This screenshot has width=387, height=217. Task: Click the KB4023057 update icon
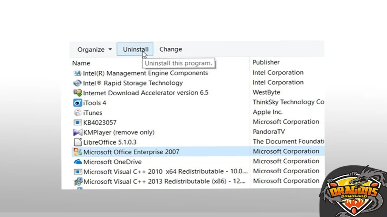[77, 122]
